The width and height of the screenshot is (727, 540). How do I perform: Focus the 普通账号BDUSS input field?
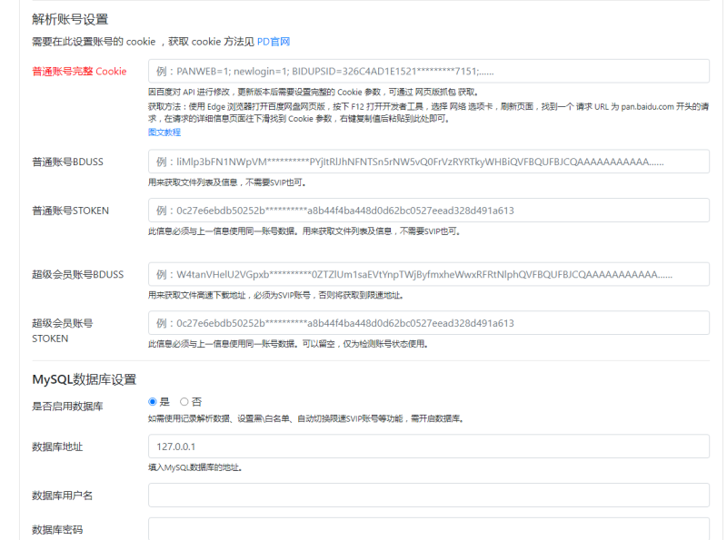(428, 162)
